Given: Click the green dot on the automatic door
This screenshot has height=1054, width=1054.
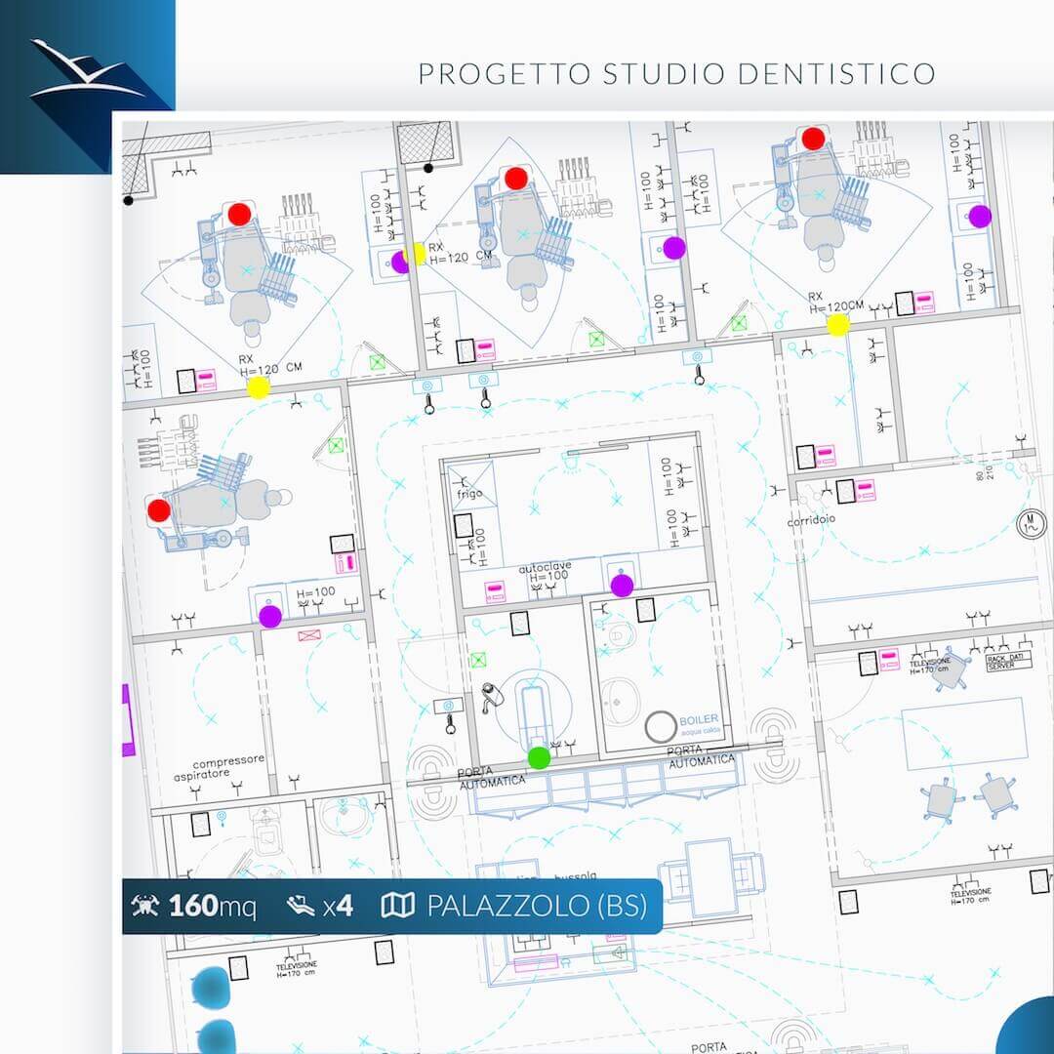Looking at the screenshot, I should pos(539,757).
